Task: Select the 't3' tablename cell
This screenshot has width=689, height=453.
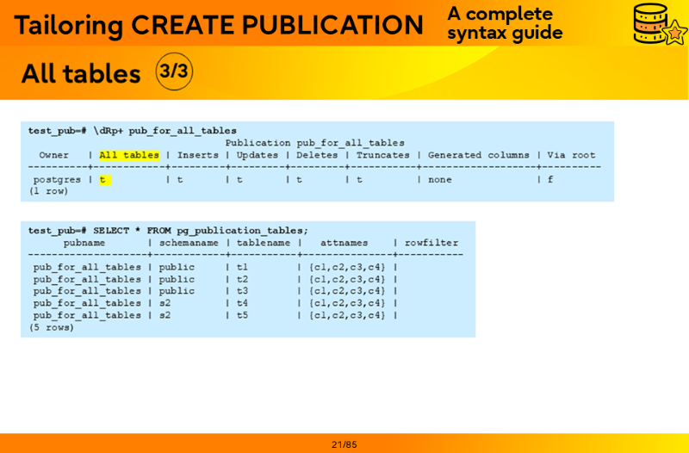Action: click(x=242, y=291)
